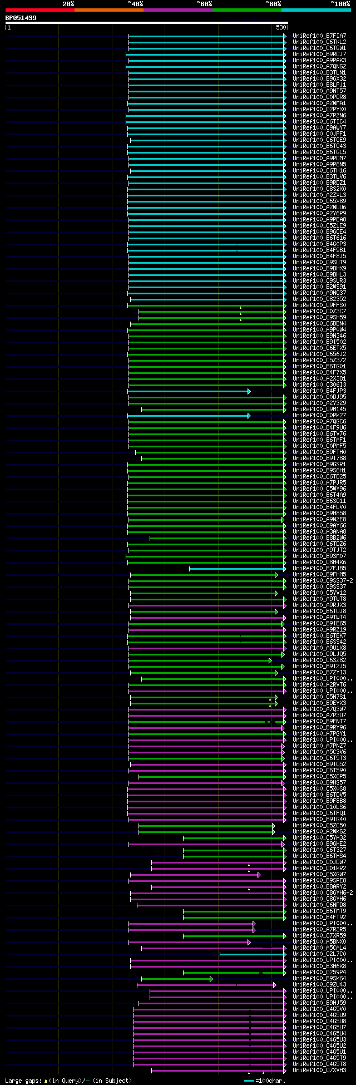The image size is (356, 1085).
Task: Open hit UniRef100_O82352
Action: [319, 299]
